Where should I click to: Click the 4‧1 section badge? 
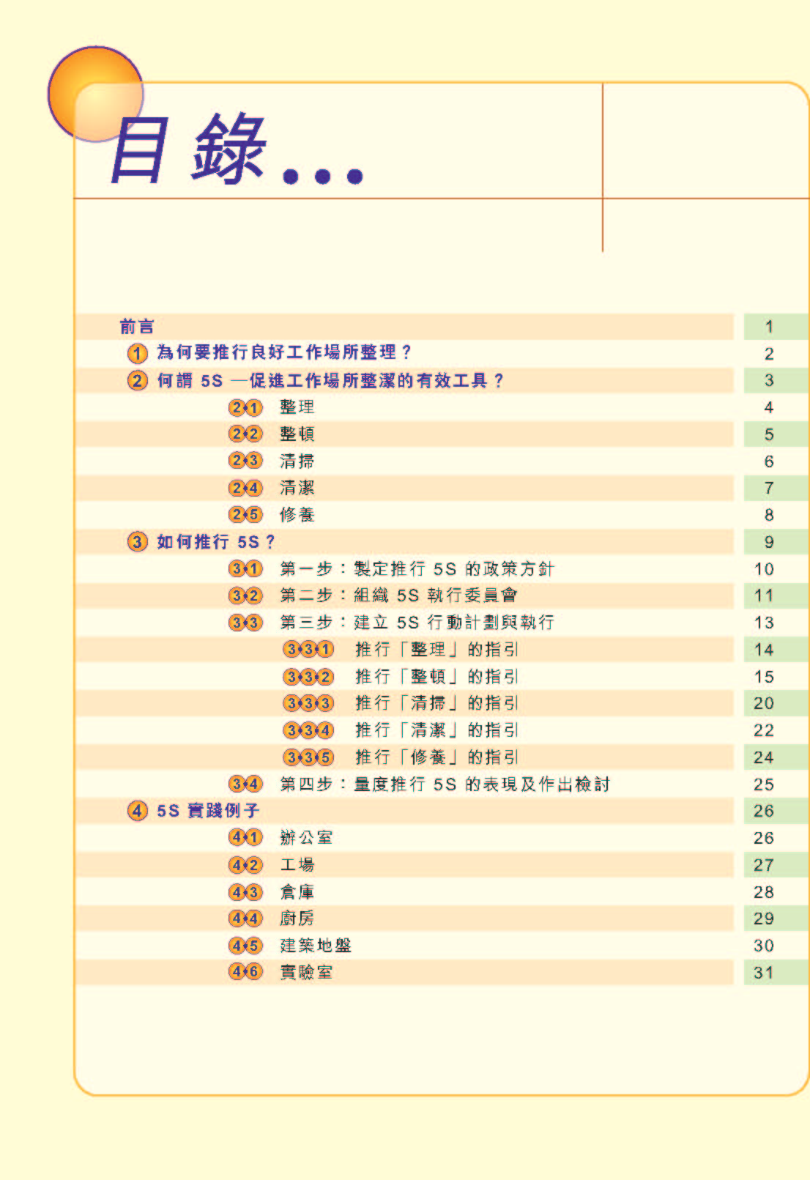click(x=245, y=838)
